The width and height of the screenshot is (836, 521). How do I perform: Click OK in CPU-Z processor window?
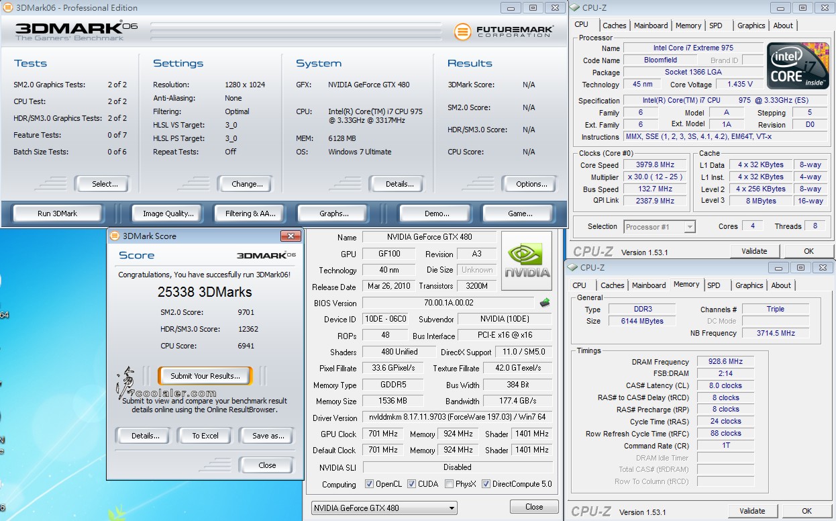click(809, 251)
